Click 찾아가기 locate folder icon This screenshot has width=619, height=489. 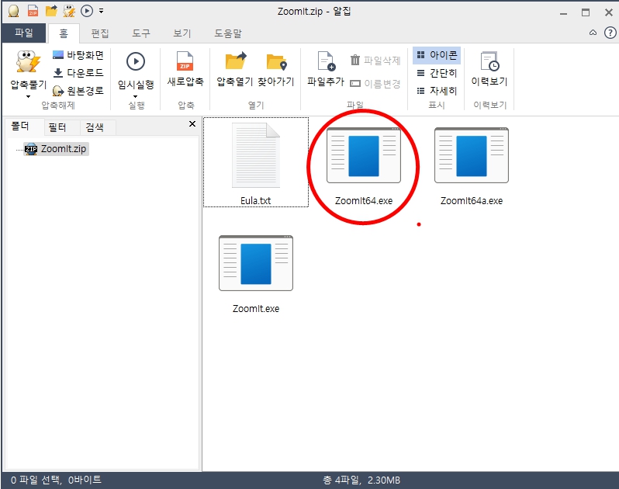[276, 62]
